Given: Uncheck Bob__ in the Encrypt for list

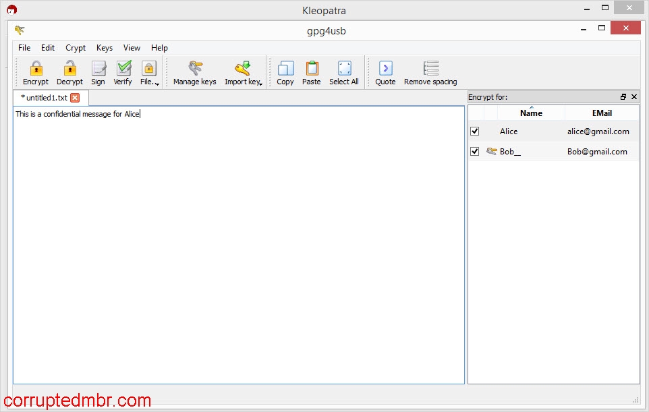Looking at the screenshot, I should coord(474,151).
